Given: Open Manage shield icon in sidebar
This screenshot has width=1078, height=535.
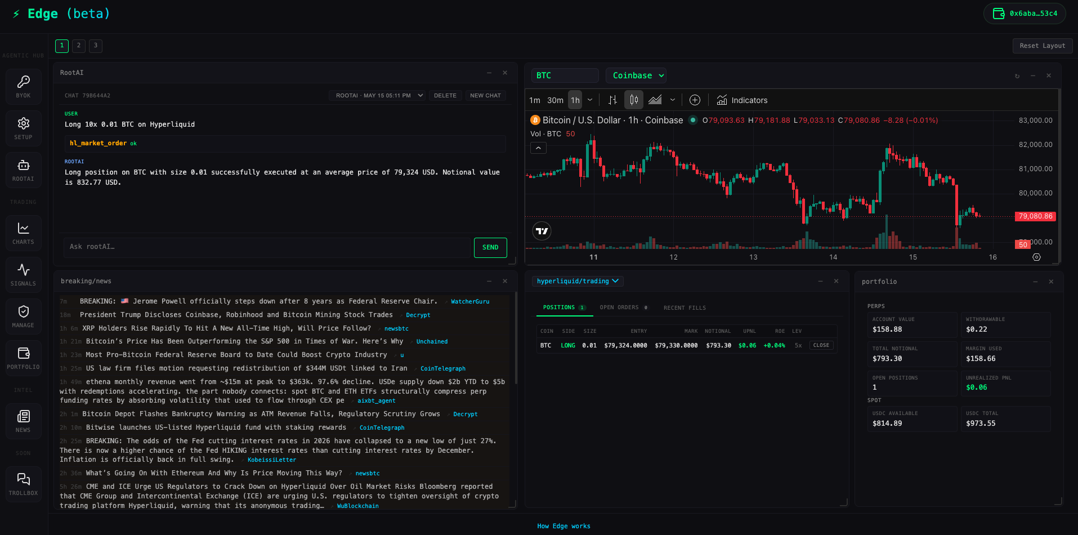Looking at the screenshot, I should tap(23, 316).
